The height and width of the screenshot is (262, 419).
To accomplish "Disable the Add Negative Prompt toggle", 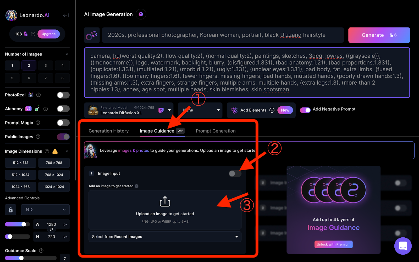I will point(305,110).
